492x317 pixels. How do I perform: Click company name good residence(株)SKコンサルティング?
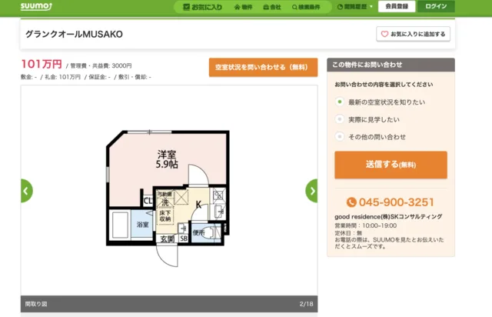pos(388,216)
